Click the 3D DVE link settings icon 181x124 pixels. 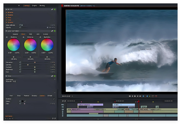click(52, 9)
